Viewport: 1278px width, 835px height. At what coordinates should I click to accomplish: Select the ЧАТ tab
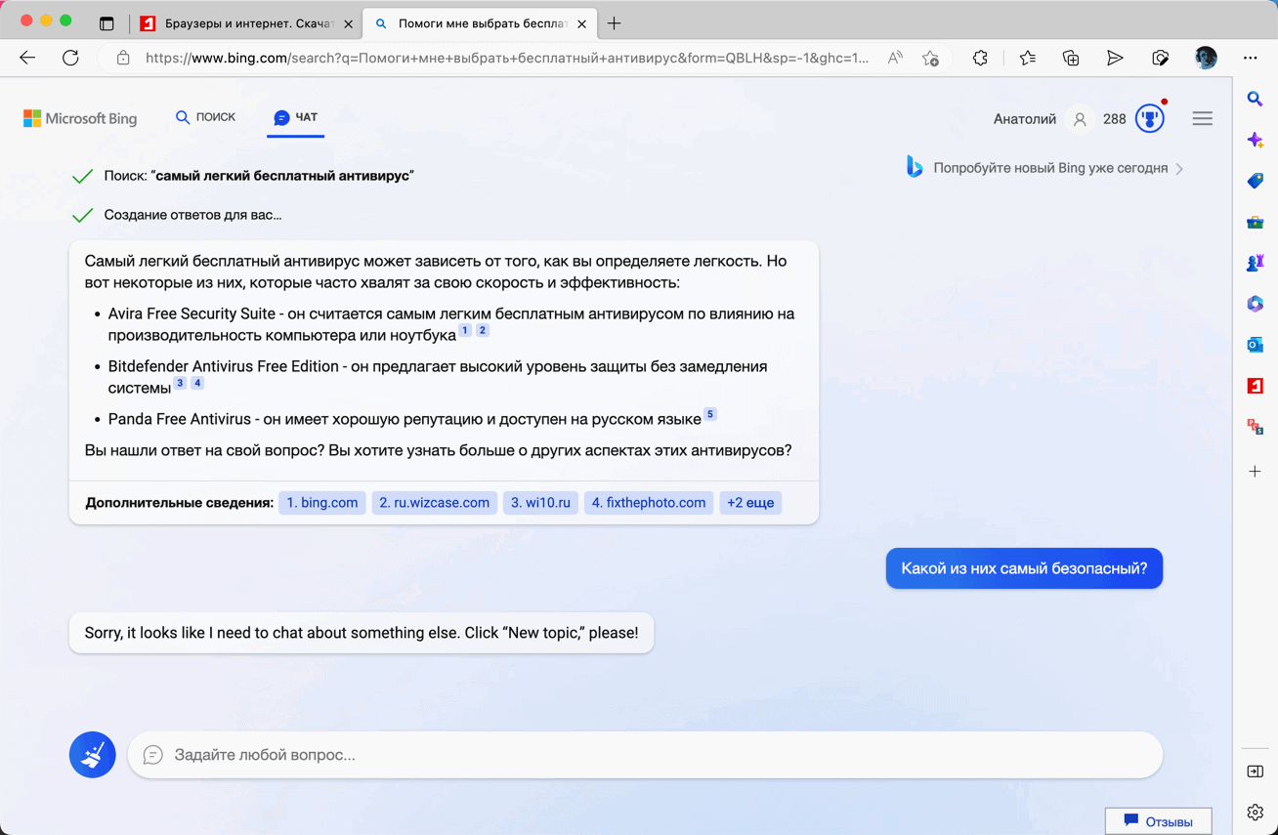(295, 117)
